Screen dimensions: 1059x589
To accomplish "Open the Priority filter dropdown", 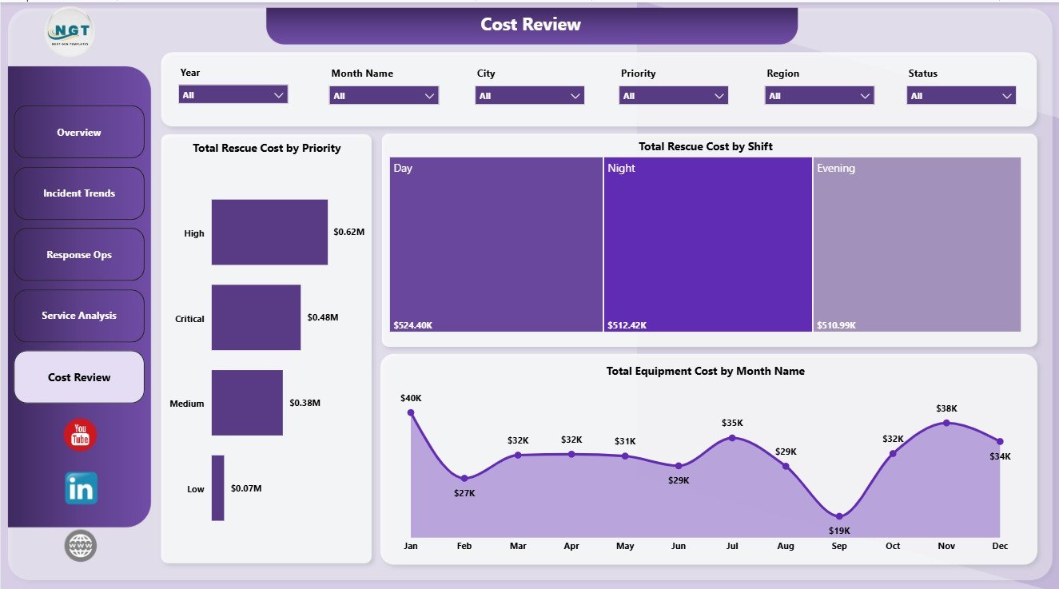I will (674, 96).
